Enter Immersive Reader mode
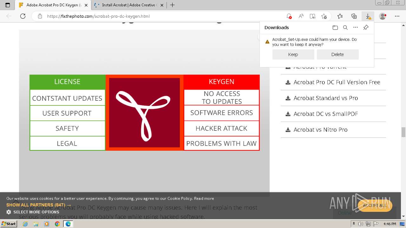Image resolution: width=406 pixels, height=228 pixels. point(312,16)
